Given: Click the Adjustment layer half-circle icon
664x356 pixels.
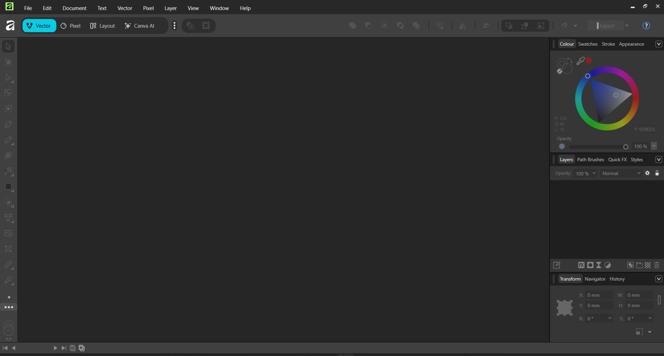Looking at the screenshot, I should (608, 265).
